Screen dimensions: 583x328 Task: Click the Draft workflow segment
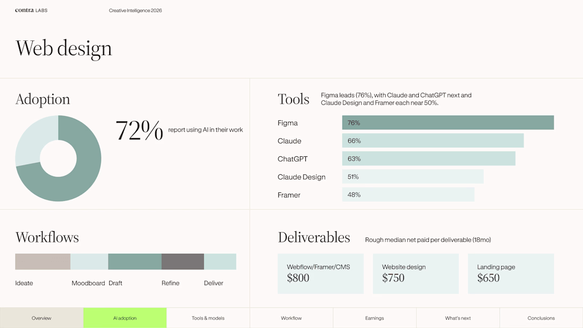click(x=135, y=261)
